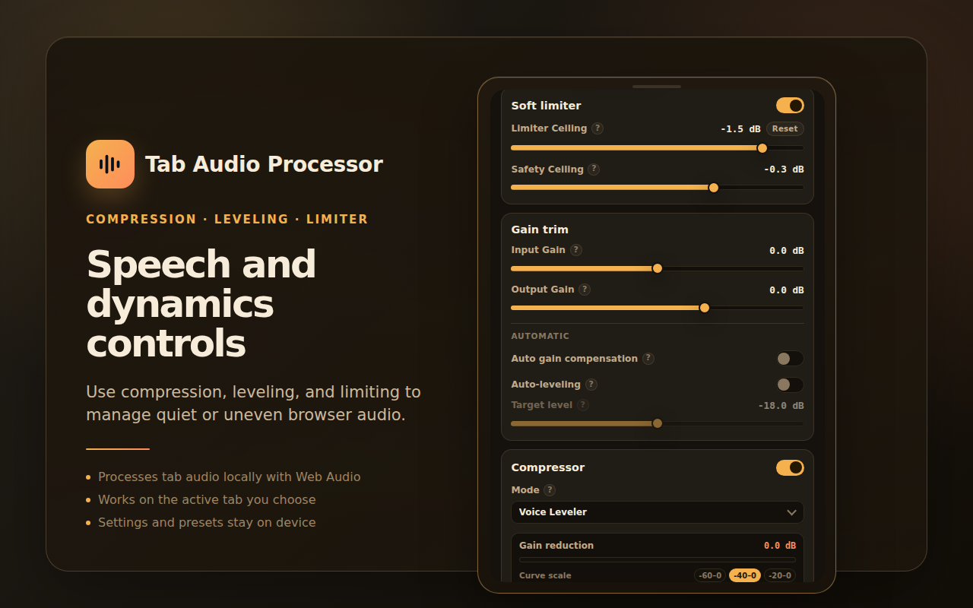Click the Input Gain 0.0 dB value
This screenshot has width=973, height=608.
click(787, 251)
